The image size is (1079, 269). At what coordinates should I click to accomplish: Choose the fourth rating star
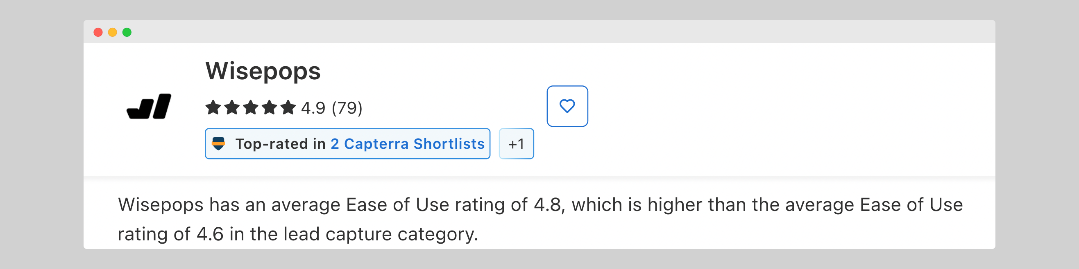(269, 108)
